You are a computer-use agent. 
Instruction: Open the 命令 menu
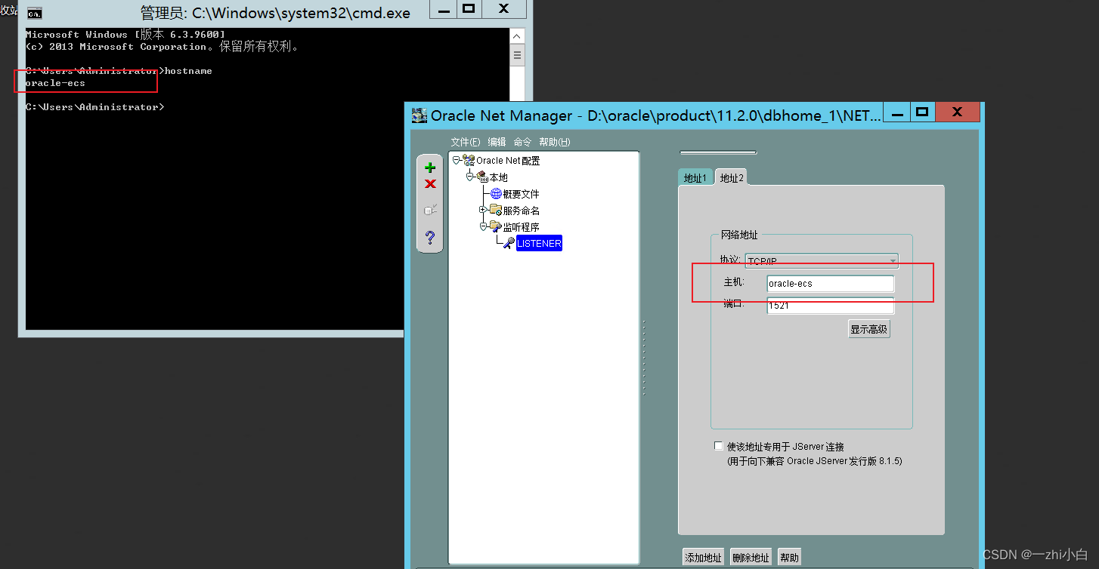click(x=522, y=142)
